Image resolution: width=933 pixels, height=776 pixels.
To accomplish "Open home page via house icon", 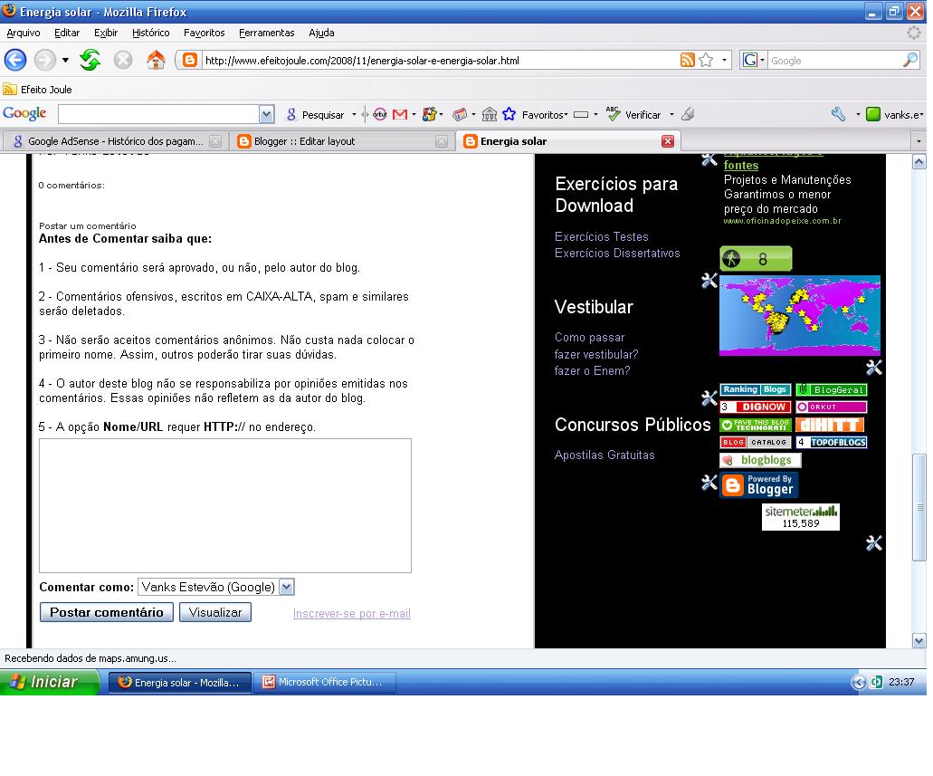I will 156,60.
